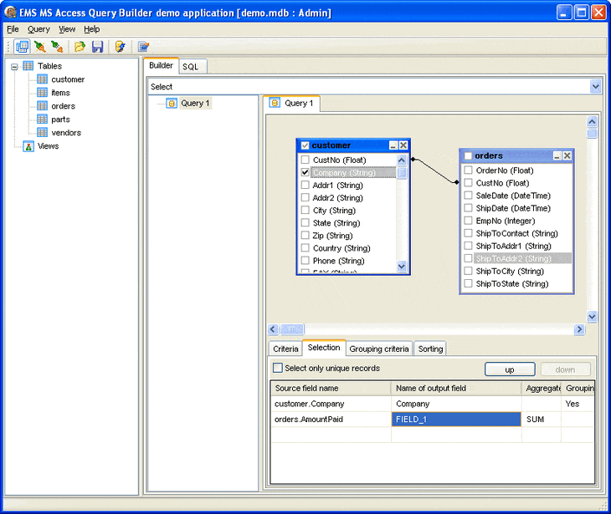Click the disconnect database plug icon
Viewport: 611px width, 514px height.
(57, 47)
